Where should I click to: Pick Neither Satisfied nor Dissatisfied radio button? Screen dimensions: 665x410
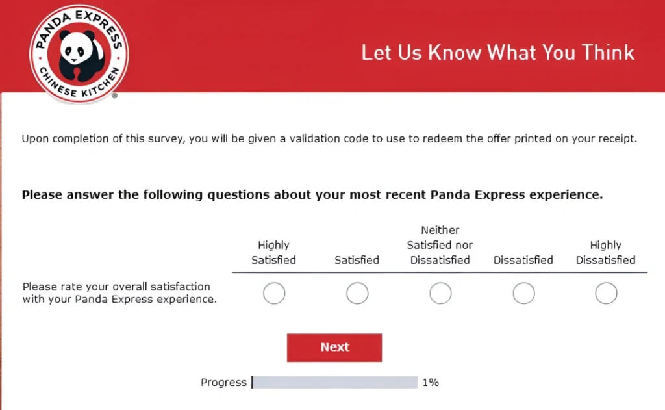[440, 294]
